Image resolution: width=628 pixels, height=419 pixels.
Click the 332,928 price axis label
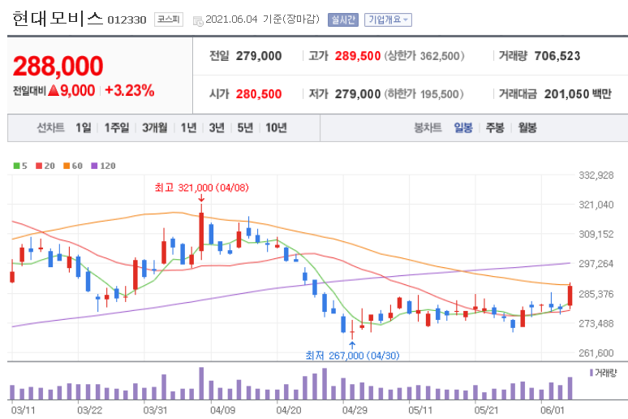[596, 175]
